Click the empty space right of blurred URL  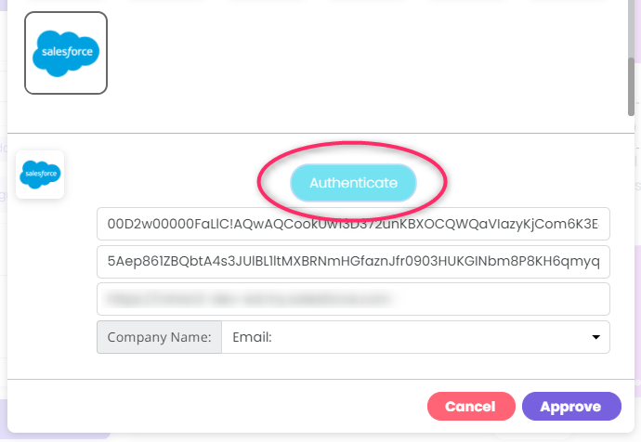tap(503, 299)
